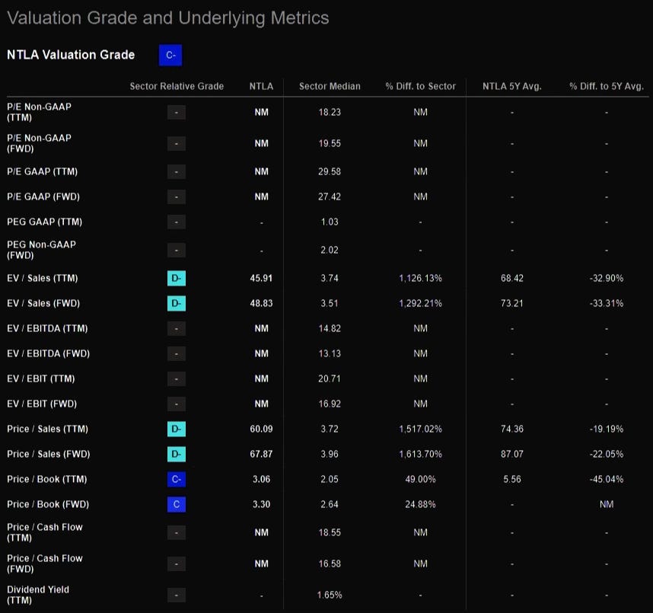Image resolution: width=653 pixels, height=613 pixels.
Task: Click the Price / Sales (FWD) D- grade badge
Action: [177, 454]
